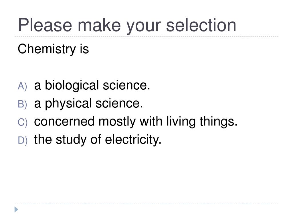Click the word 'biological' in option A

72,85
